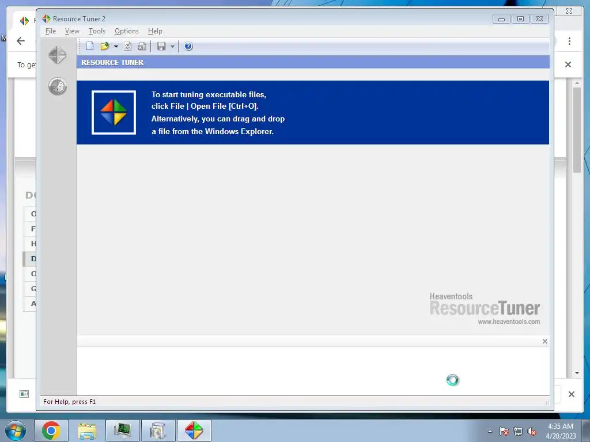This screenshot has width=590, height=442.
Task: Close the Resource Tuner 2 window
Action: click(x=539, y=19)
